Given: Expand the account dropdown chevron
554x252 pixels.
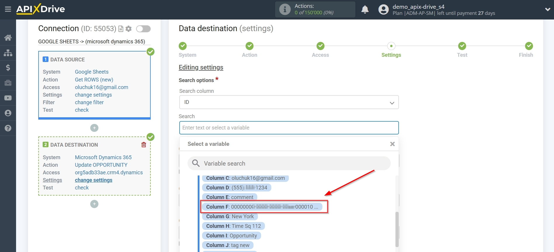Looking at the screenshot, I should click(548, 10).
